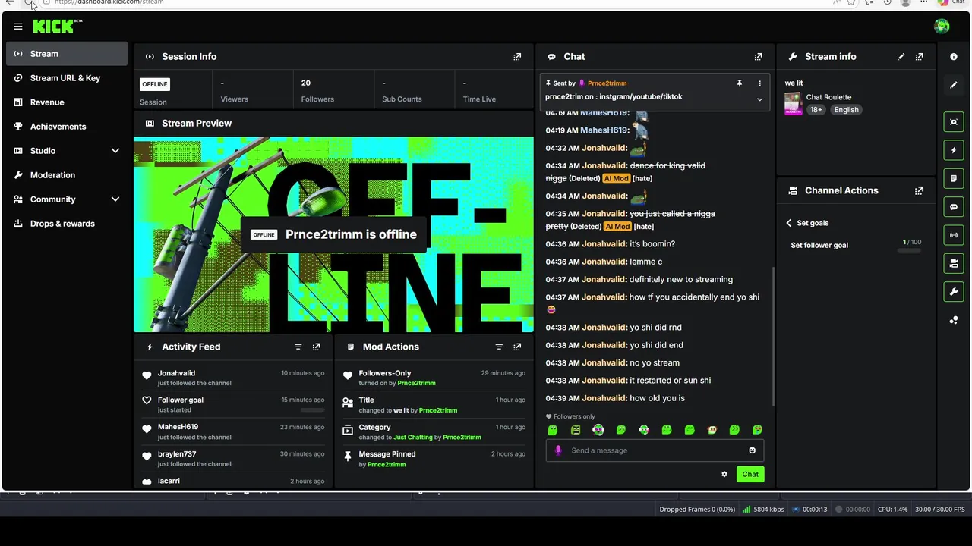Open Drops & rewards
This screenshot has width=972, height=546.
[67, 224]
